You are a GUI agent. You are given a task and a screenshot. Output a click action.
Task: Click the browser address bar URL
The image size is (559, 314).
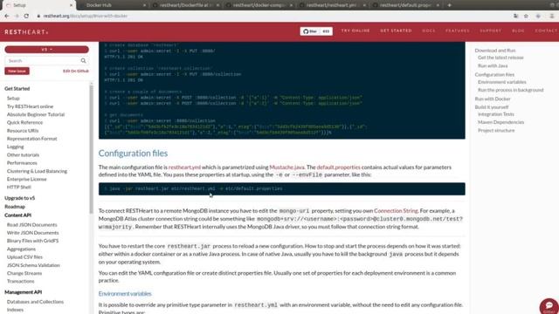coord(86,16)
